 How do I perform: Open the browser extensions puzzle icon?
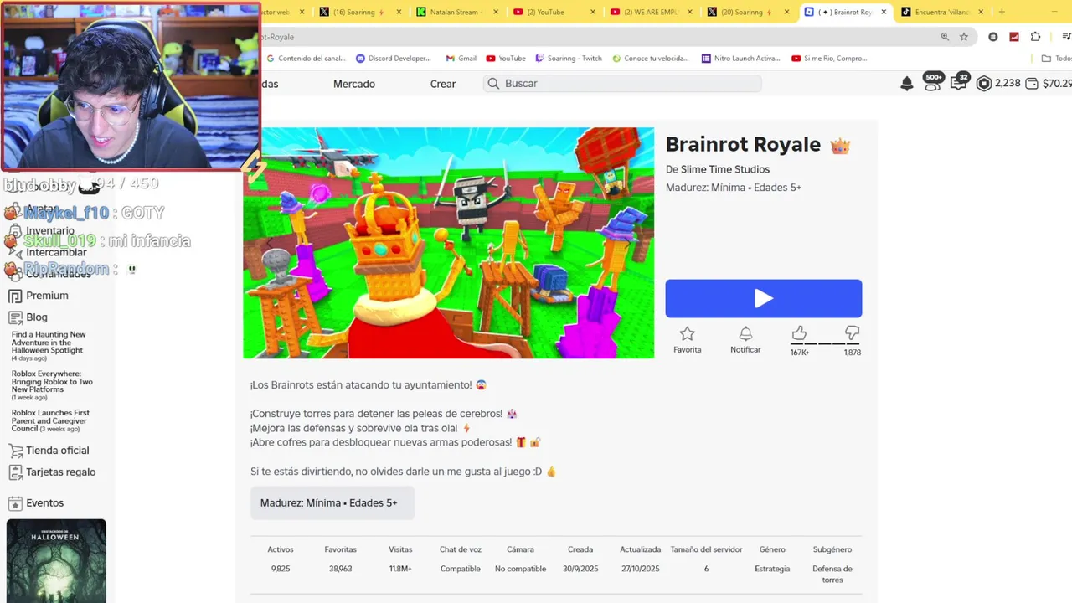(x=1035, y=37)
